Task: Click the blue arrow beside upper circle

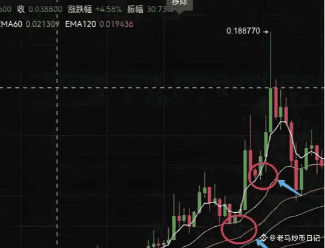Action: pyautogui.click(x=290, y=188)
